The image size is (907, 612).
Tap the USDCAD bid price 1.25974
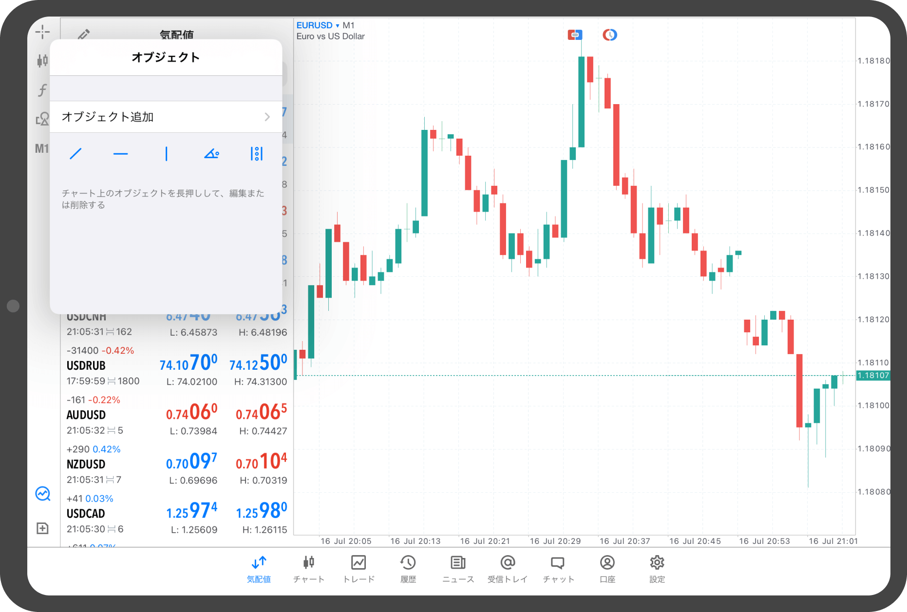tap(191, 511)
